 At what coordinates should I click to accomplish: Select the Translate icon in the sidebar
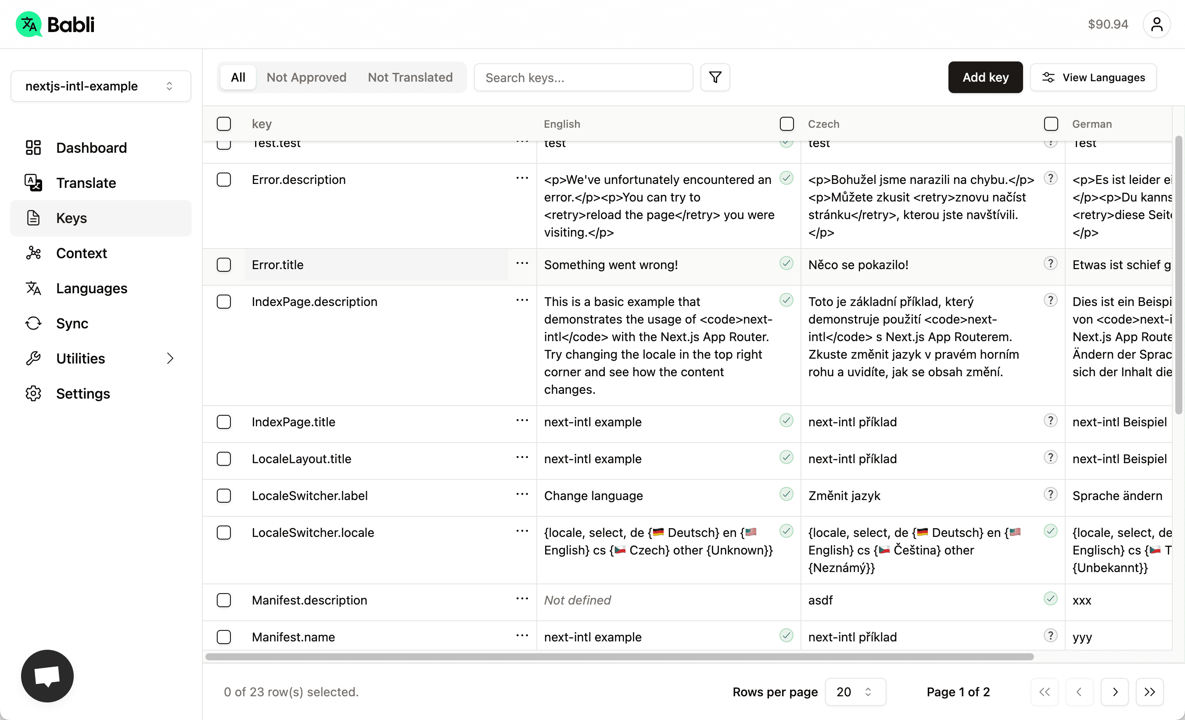(33, 182)
